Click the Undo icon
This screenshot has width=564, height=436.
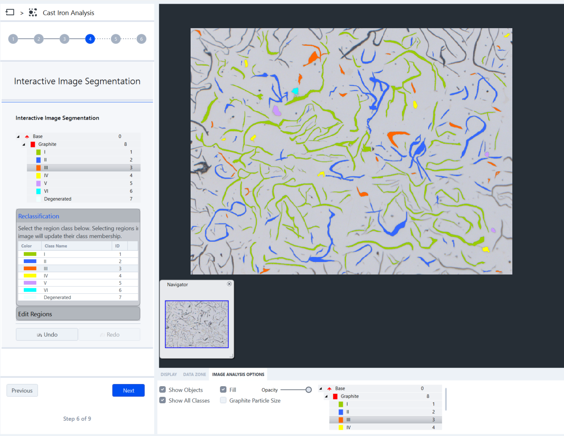click(40, 334)
